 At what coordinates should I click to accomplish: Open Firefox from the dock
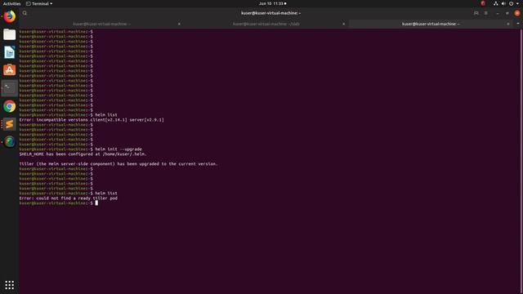tap(9, 16)
